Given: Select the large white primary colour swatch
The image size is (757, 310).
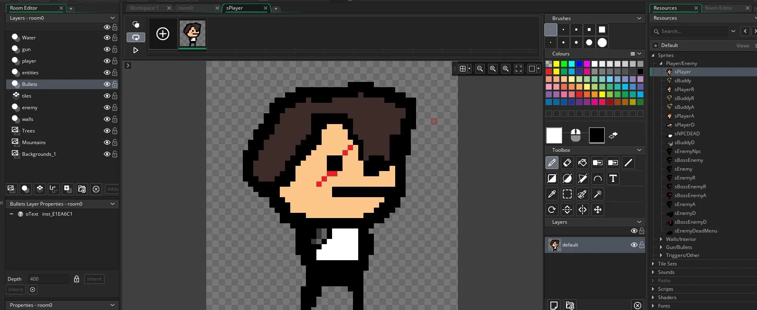Looking at the screenshot, I should click(554, 135).
